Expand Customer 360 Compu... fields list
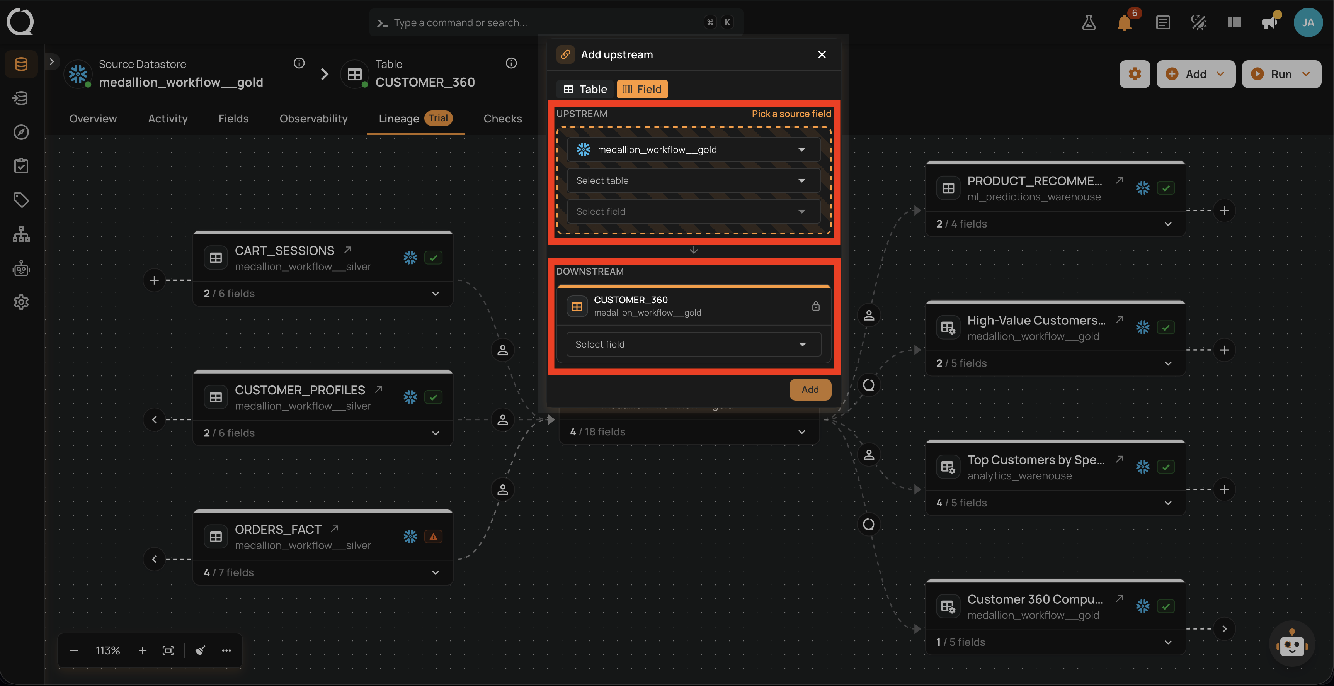The width and height of the screenshot is (1334, 686). 1168,642
